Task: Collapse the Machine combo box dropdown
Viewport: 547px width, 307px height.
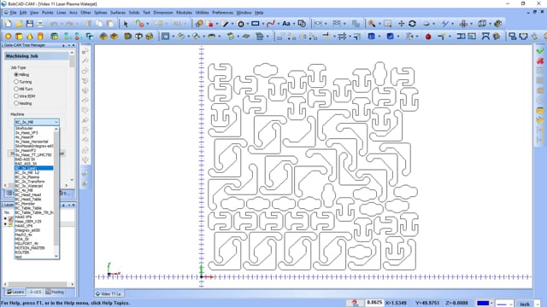Action: pyautogui.click(x=56, y=122)
